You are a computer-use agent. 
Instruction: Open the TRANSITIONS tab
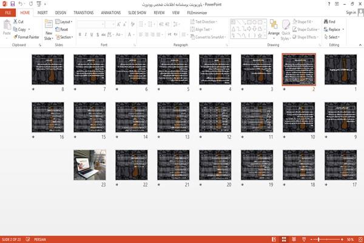pyautogui.click(x=84, y=13)
